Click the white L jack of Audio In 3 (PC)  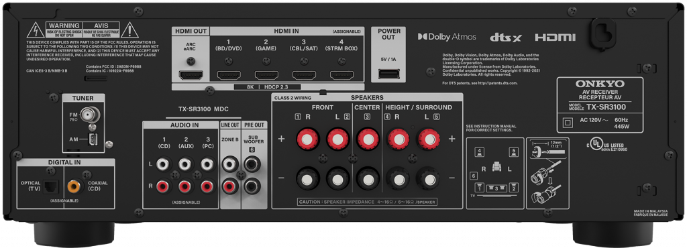pos(207,164)
